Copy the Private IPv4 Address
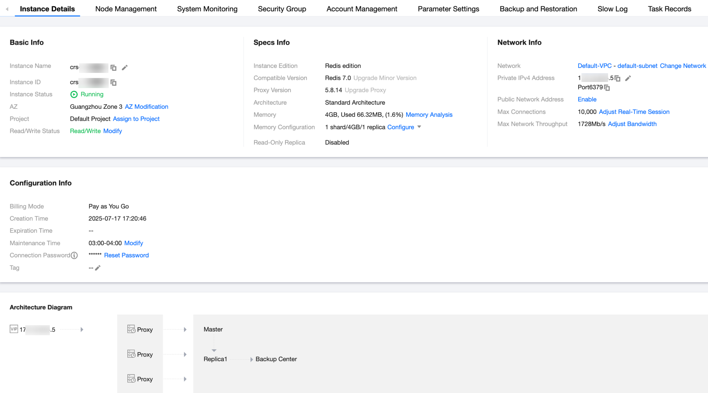The image size is (708, 393). pyautogui.click(x=617, y=78)
